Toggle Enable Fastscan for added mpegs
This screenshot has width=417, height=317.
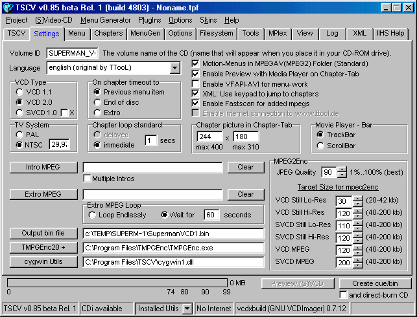(x=197, y=103)
